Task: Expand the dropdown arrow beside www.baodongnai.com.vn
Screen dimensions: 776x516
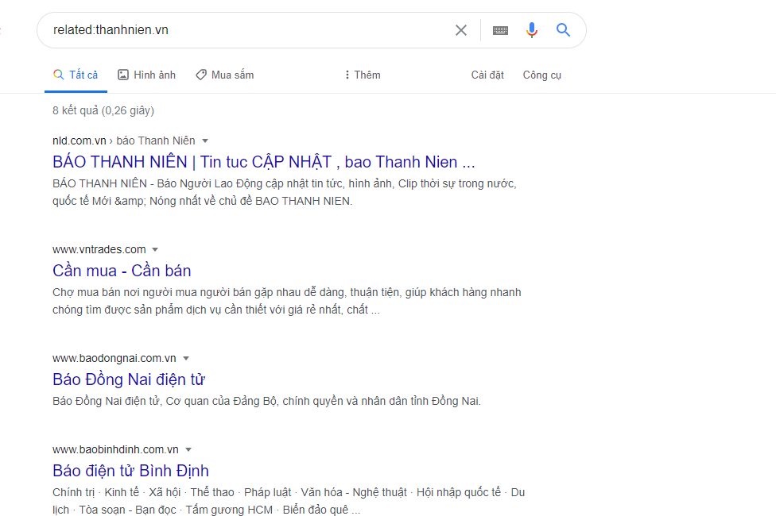Action: click(186, 358)
